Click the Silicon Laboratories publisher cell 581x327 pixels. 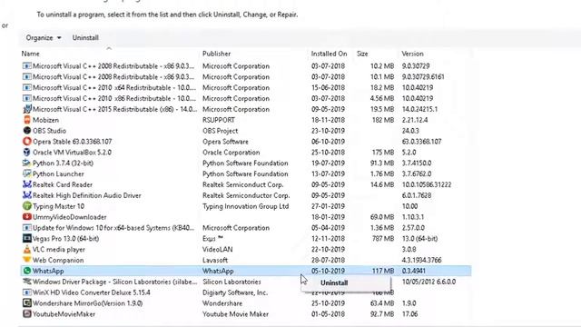click(231, 282)
